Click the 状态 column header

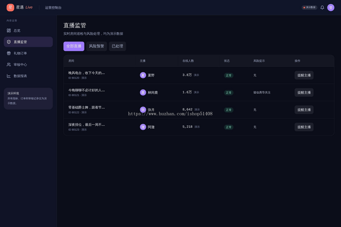227,61
